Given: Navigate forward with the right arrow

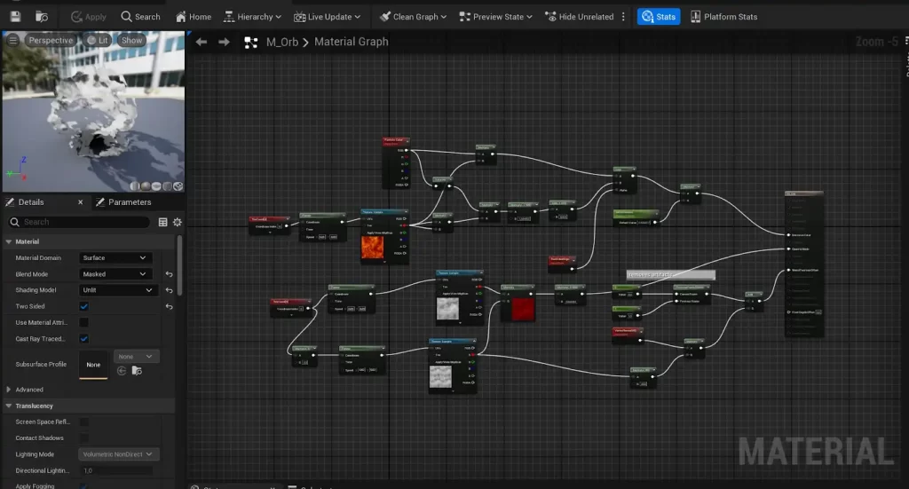Looking at the screenshot, I should tap(224, 42).
